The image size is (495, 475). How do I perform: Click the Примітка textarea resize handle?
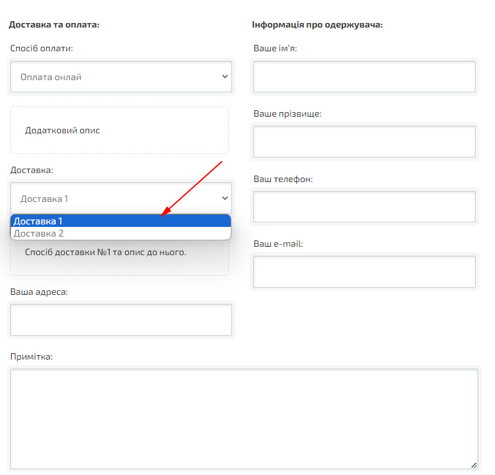coord(474,465)
